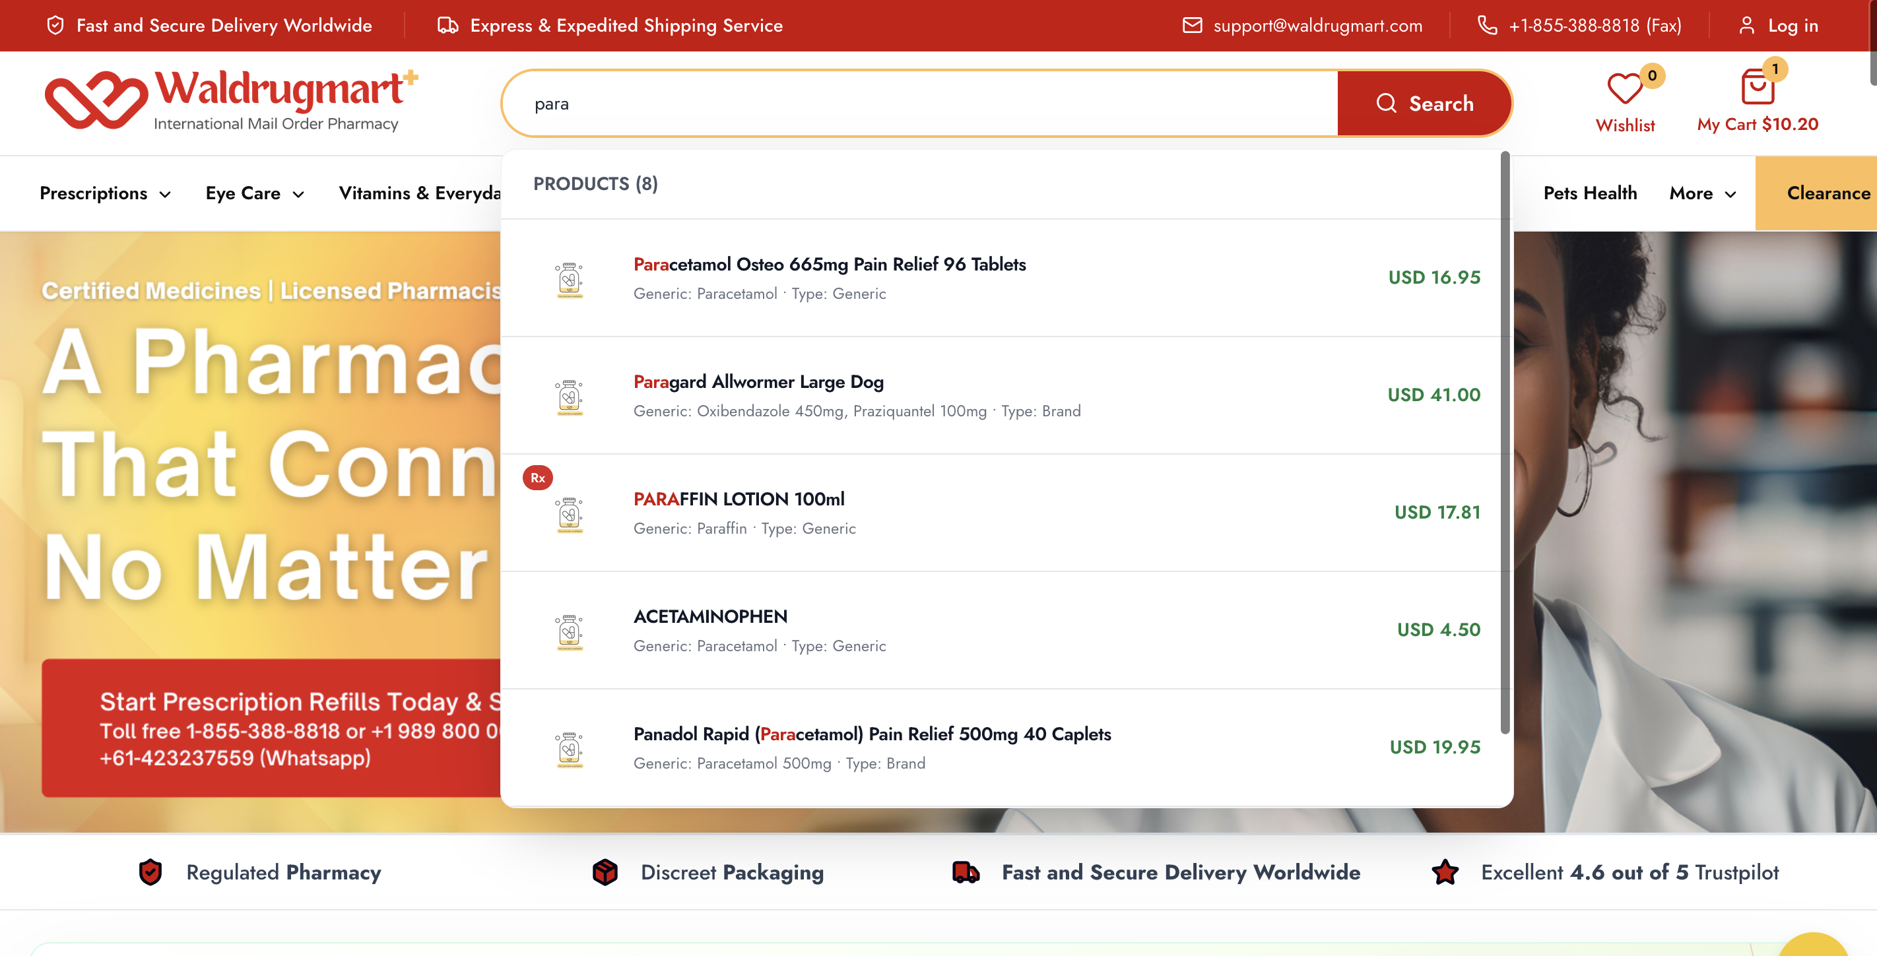
Task: Open the shopping cart bag icon
Action: pos(1758,88)
